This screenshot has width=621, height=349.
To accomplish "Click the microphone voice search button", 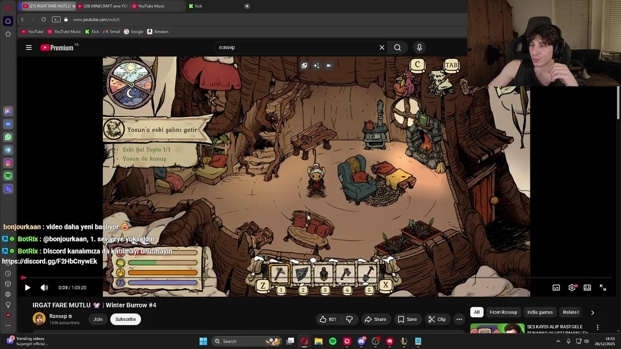I will pyautogui.click(x=420, y=48).
